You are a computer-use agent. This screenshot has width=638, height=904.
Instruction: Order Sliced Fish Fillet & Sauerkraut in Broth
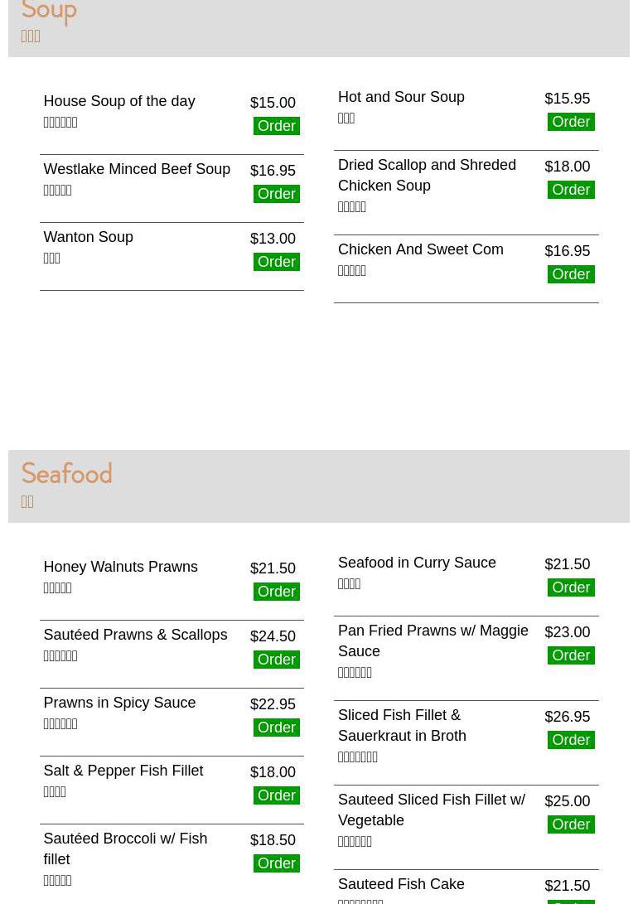click(x=571, y=740)
